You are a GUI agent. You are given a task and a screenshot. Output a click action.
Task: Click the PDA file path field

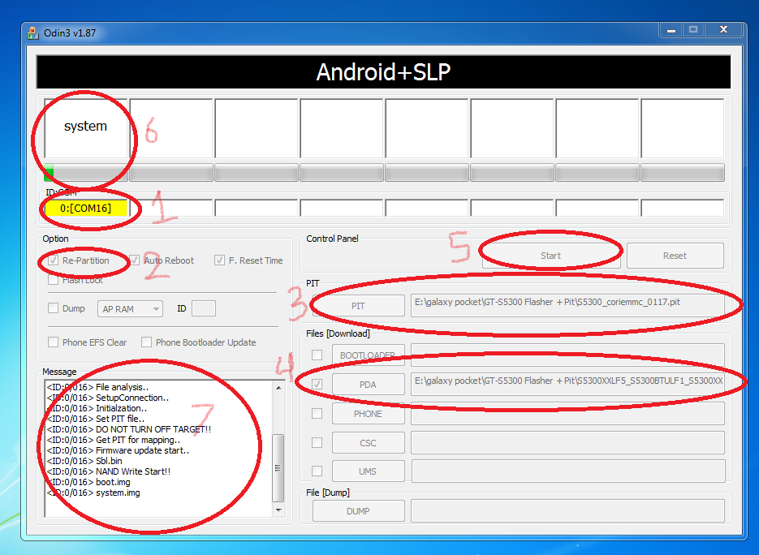(567, 384)
